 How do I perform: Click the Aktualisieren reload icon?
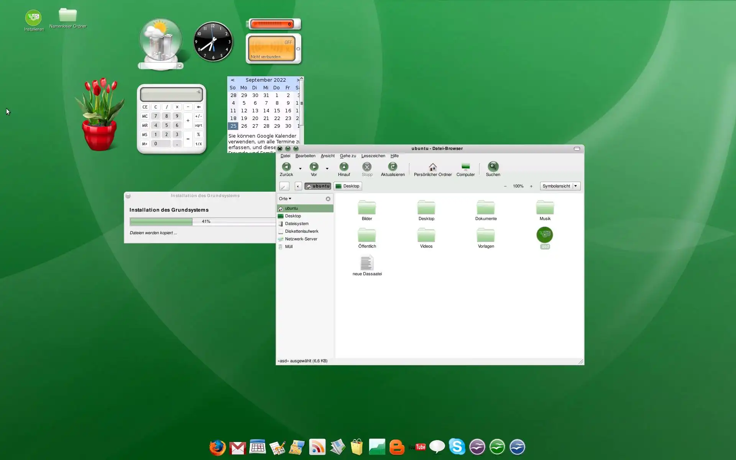pos(393,167)
